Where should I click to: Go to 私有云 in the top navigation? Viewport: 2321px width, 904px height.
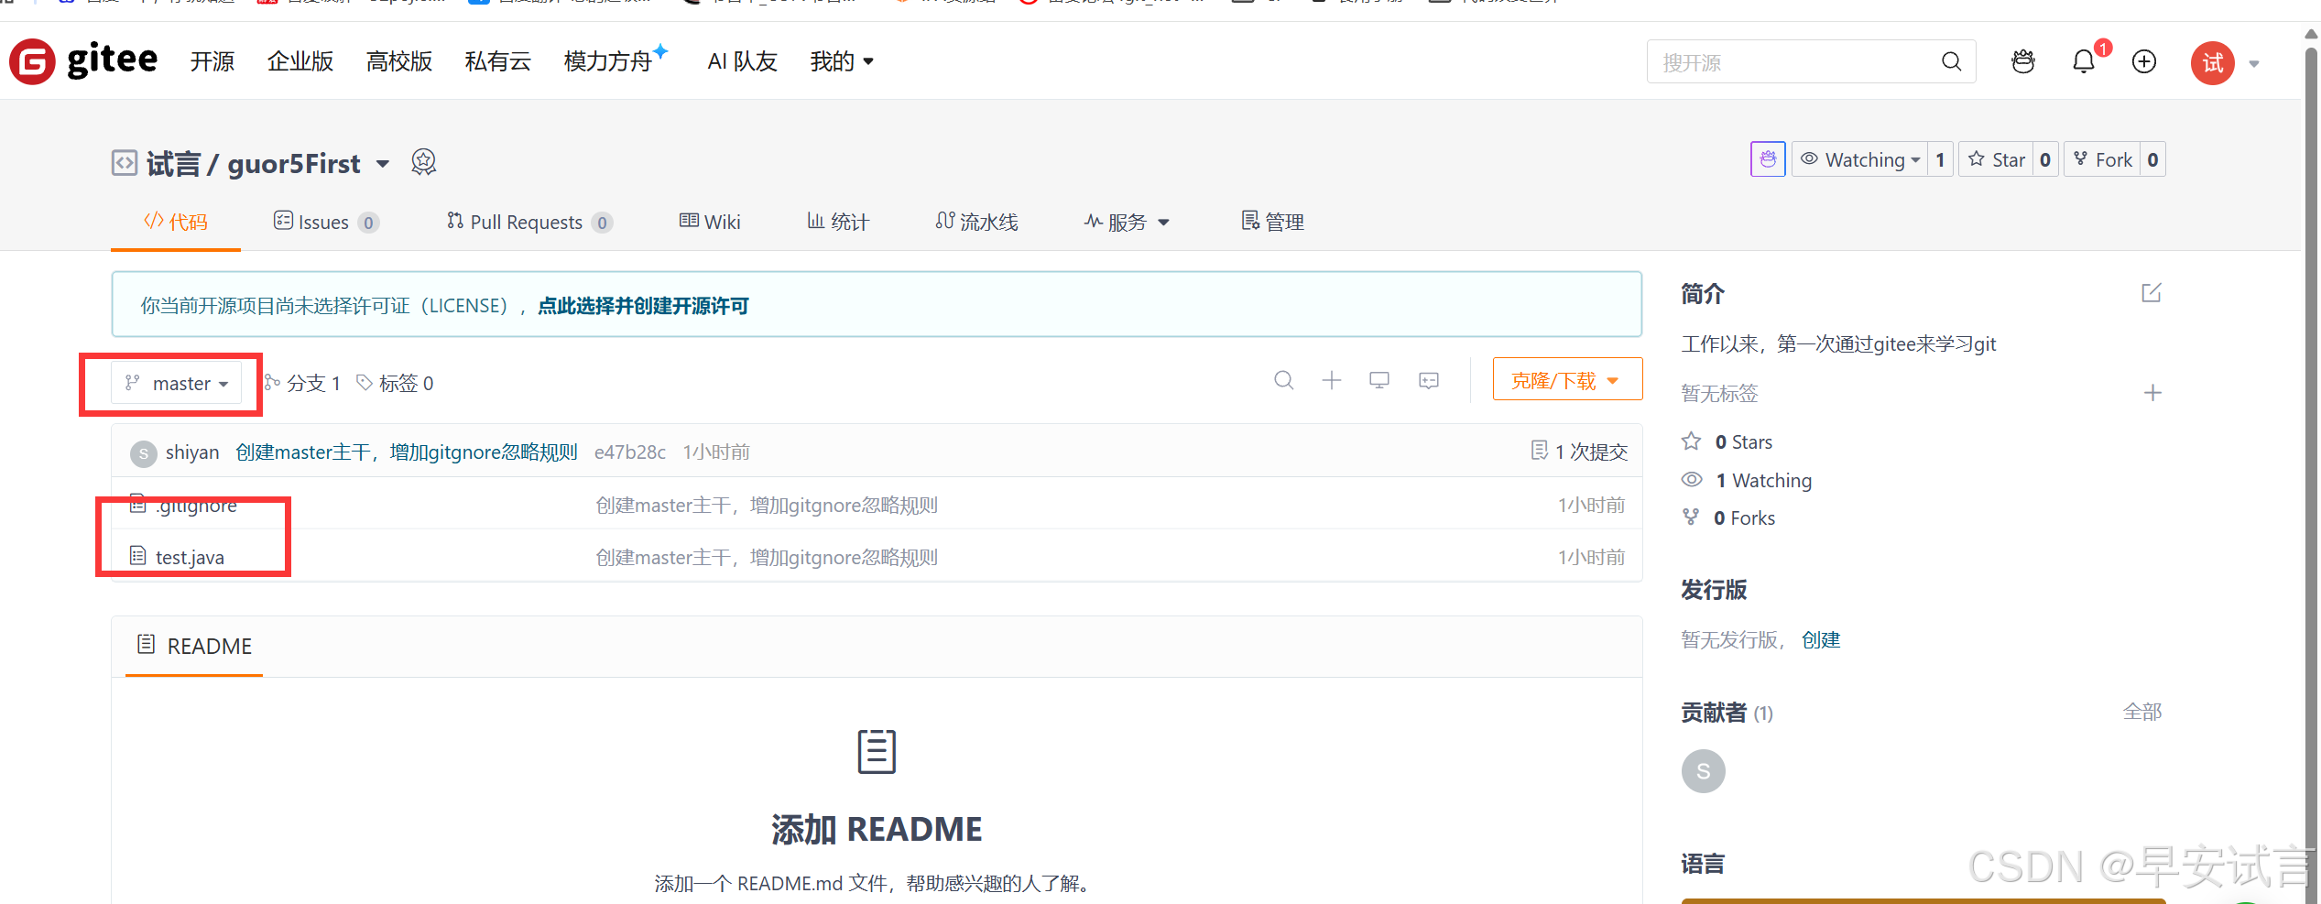coord(498,61)
